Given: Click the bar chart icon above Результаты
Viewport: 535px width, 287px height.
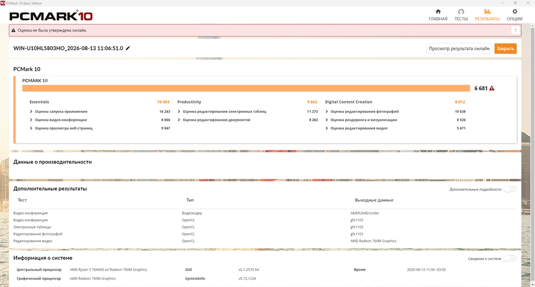Looking at the screenshot, I should click(x=487, y=12).
